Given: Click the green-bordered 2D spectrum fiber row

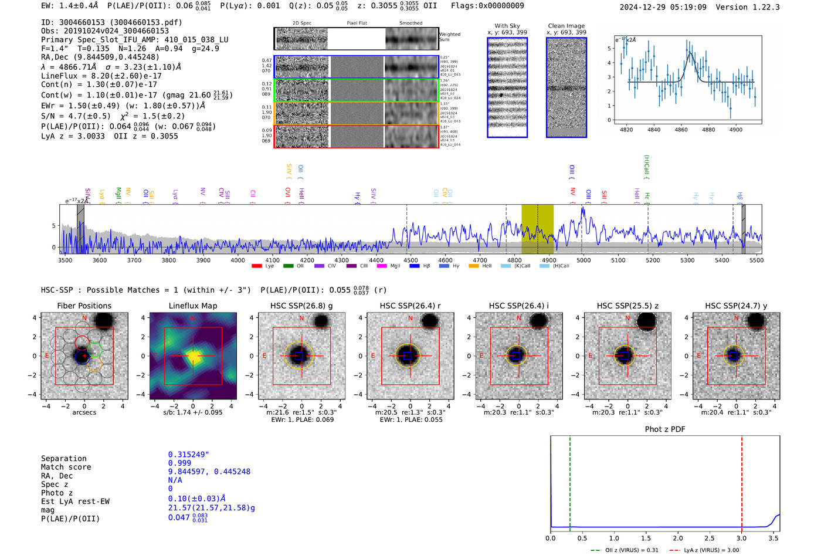Looking at the screenshot, I should (356, 90).
